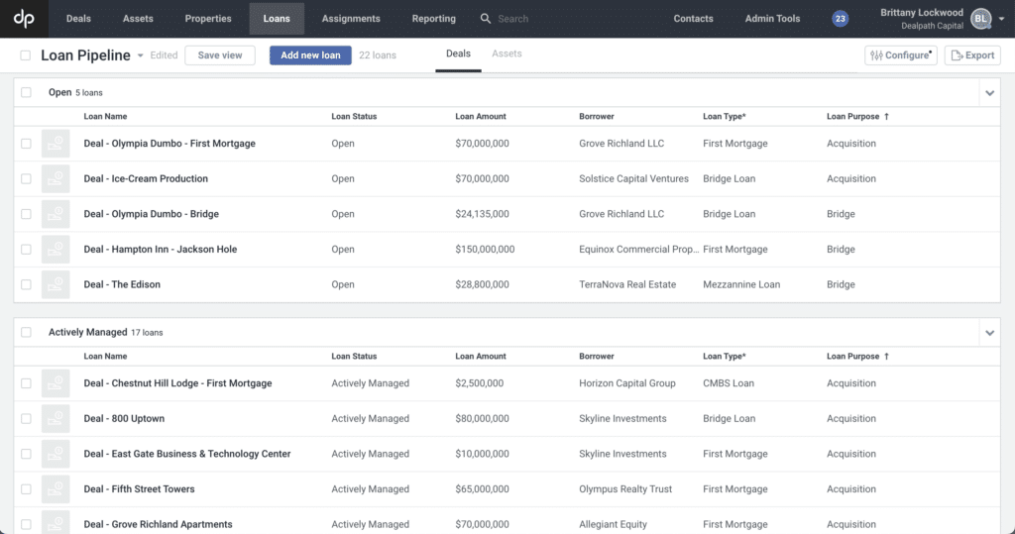Go to Contacts
Image resolution: width=1015 pixels, height=534 pixels.
pyautogui.click(x=693, y=19)
